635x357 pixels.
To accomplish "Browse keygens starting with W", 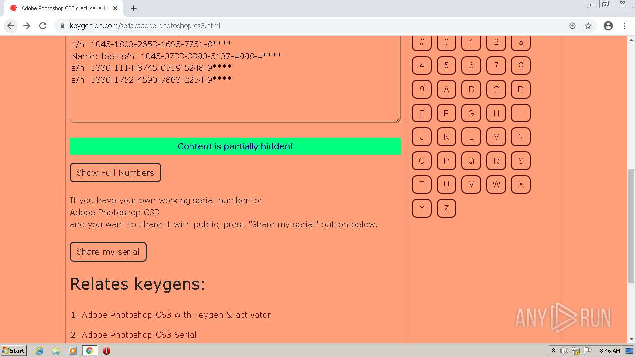I will [496, 184].
